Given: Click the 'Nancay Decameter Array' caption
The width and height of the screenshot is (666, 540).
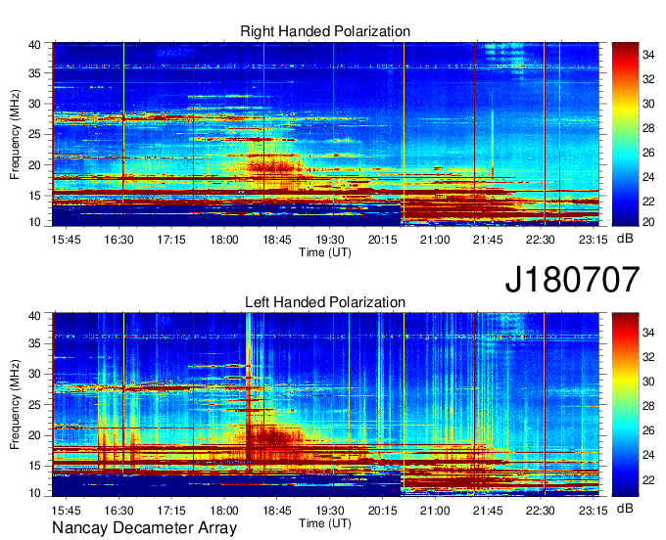Looking at the screenshot, I should point(144,528).
